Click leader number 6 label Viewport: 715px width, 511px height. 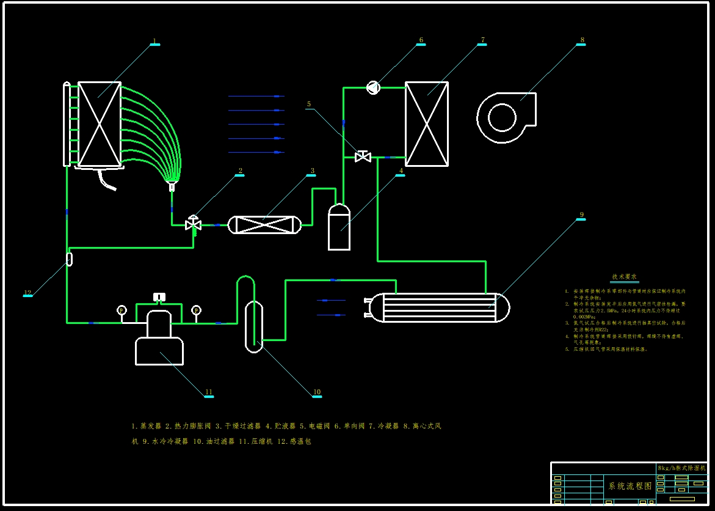tap(421, 40)
